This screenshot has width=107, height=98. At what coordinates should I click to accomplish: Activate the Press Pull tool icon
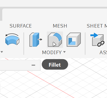click(36, 40)
